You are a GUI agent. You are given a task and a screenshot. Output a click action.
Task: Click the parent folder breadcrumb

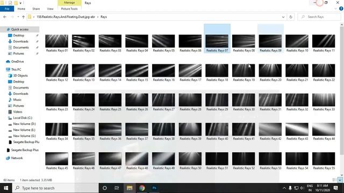pyautogui.click(x=66, y=17)
